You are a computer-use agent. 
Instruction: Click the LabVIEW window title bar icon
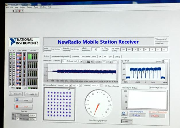click(7, 5)
